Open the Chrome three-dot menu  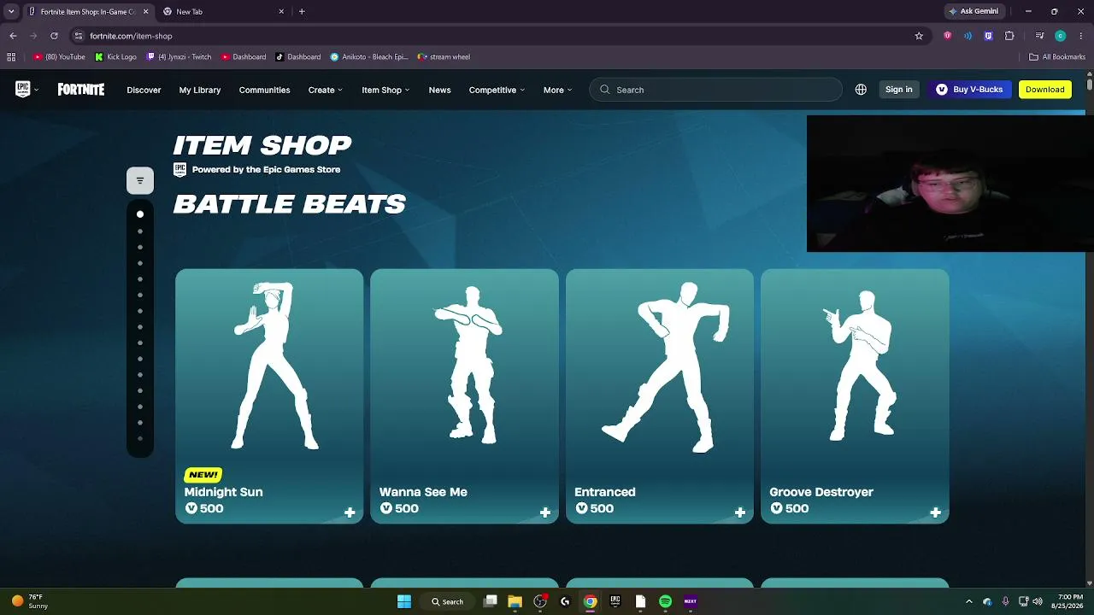pos(1081,36)
